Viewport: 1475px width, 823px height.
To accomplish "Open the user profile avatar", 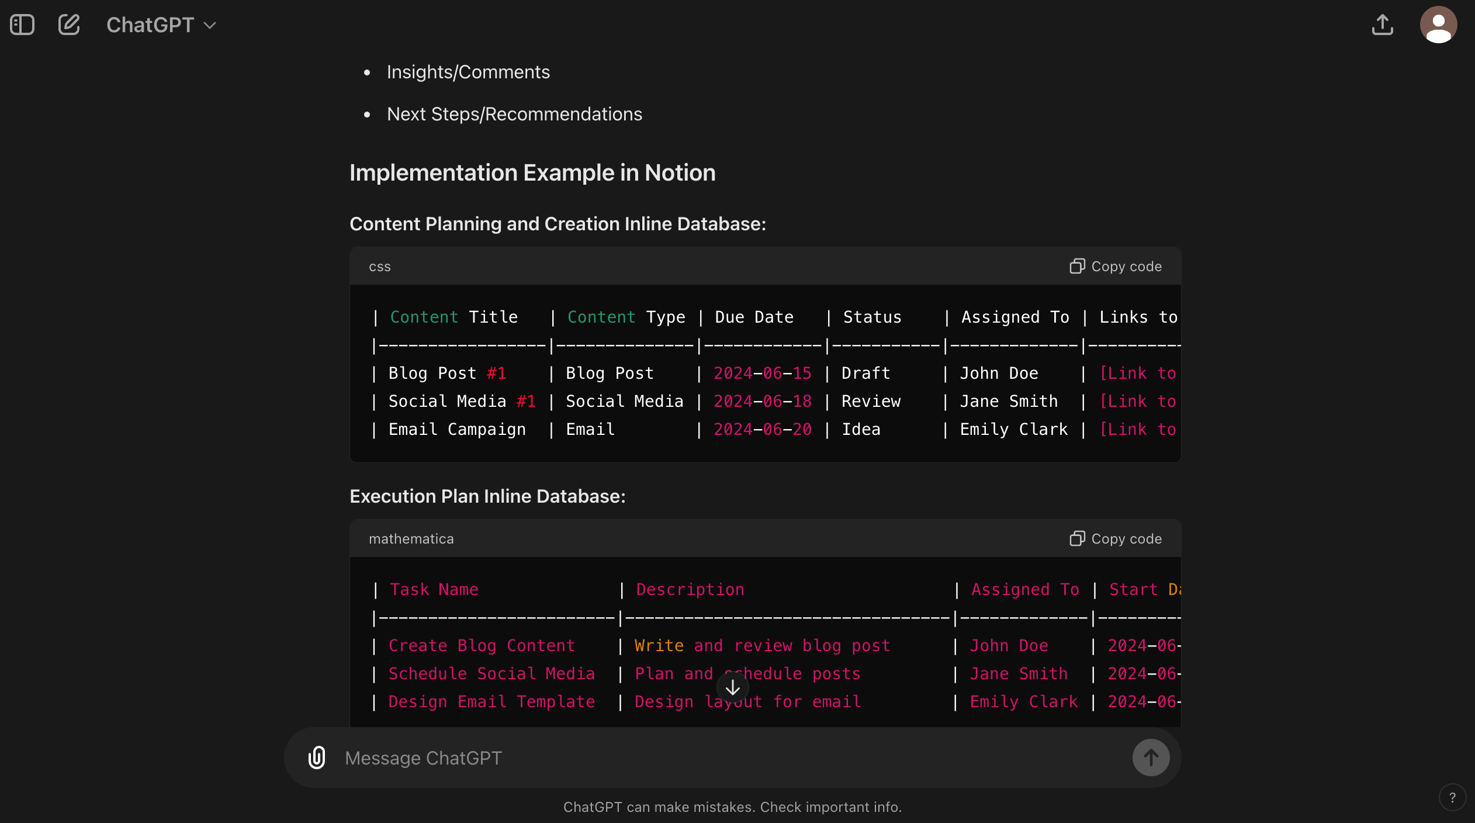I will pyautogui.click(x=1438, y=25).
